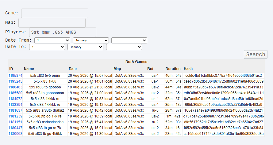This screenshot has height=145, width=273.
Task: View game 1184972 details
Action: coord(15,99)
